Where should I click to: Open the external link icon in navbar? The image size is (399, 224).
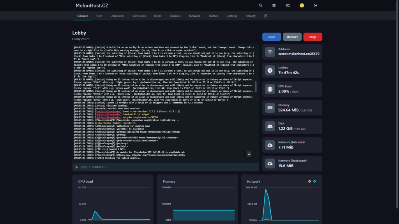[265, 16]
